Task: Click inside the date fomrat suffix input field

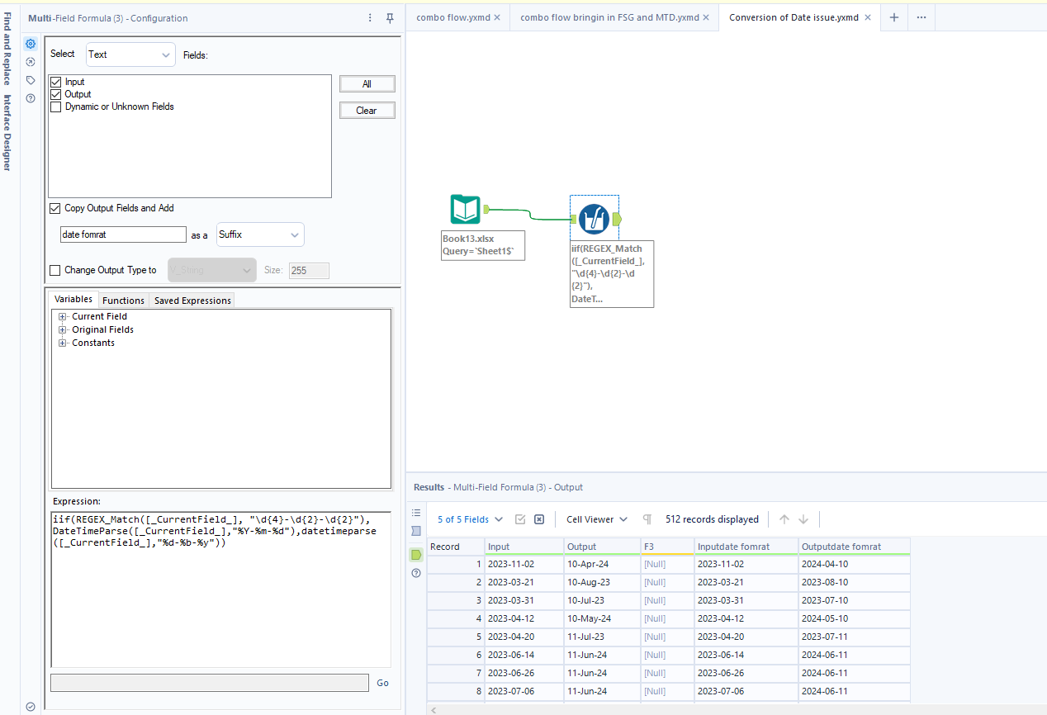Action: pos(122,234)
